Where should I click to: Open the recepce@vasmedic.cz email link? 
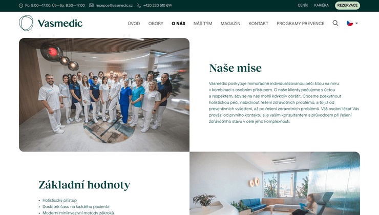coord(114,5)
